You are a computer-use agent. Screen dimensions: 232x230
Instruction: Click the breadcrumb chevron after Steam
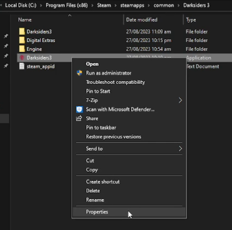coord(116,5)
